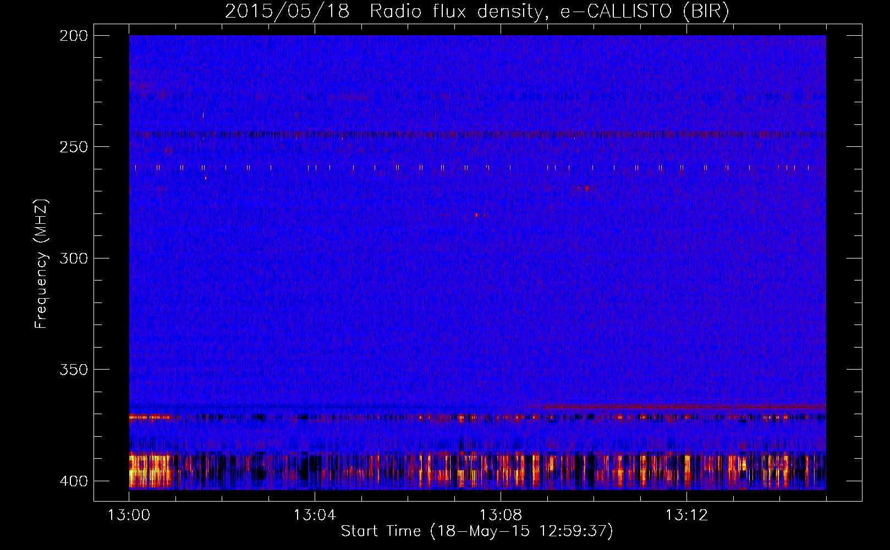
Task: Click the 'Start Time (18-May-15 12:59:37)' x-axis label
Action: pos(477,531)
